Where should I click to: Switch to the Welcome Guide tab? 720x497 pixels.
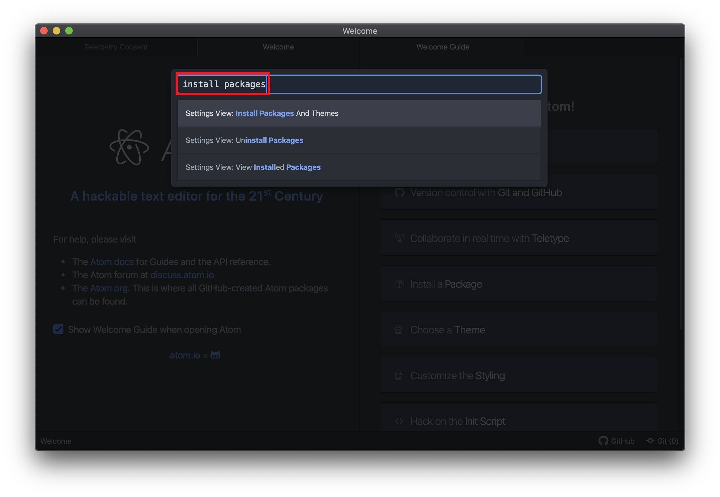pos(442,47)
